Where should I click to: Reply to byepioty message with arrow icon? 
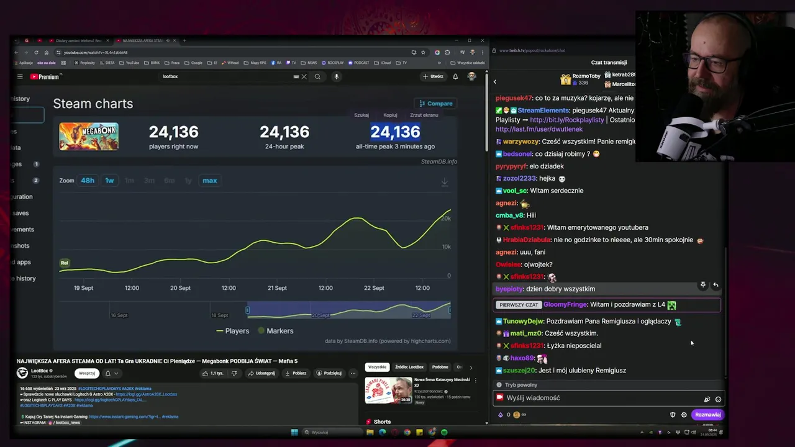(x=715, y=284)
